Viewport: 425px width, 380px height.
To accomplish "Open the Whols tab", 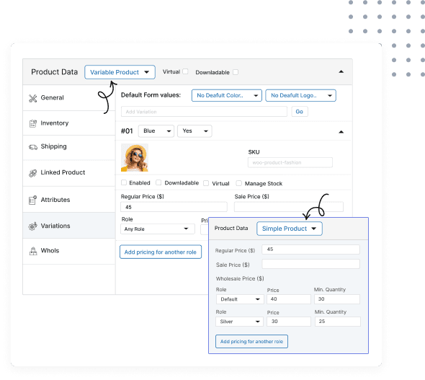I will tap(69, 251).
